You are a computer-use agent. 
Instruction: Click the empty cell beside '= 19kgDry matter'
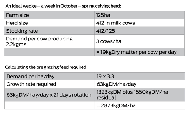[x=49, y=52]
